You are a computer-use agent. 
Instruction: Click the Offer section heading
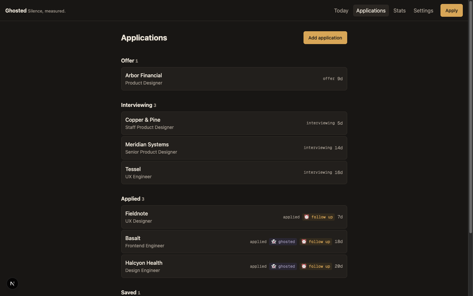click(x=129, y=61)
